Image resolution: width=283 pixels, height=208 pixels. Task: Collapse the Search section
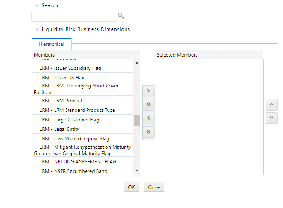click(x=37, y=5)
